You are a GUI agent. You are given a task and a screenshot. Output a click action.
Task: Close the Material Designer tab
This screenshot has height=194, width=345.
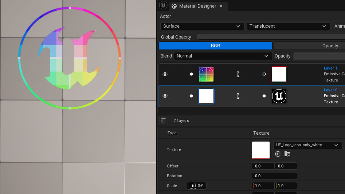(x=221, y=6)
